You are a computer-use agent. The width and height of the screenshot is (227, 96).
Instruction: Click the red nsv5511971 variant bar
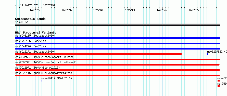point(117,70)
